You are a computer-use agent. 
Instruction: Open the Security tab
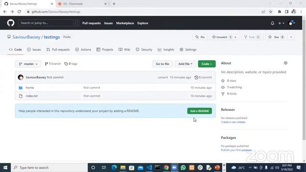coord(144,50)
